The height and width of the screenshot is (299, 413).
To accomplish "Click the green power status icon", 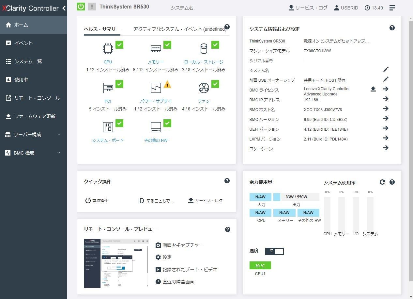I will tap(81, 7).
